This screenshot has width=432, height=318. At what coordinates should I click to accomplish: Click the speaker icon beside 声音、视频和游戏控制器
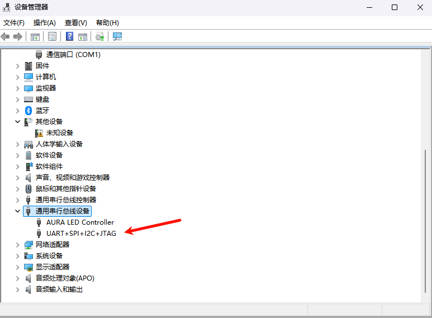(28, 178)
